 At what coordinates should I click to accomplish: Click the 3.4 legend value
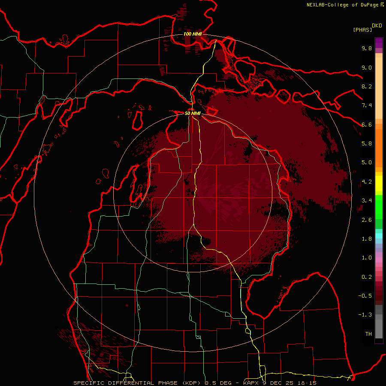tap(367, 200)
